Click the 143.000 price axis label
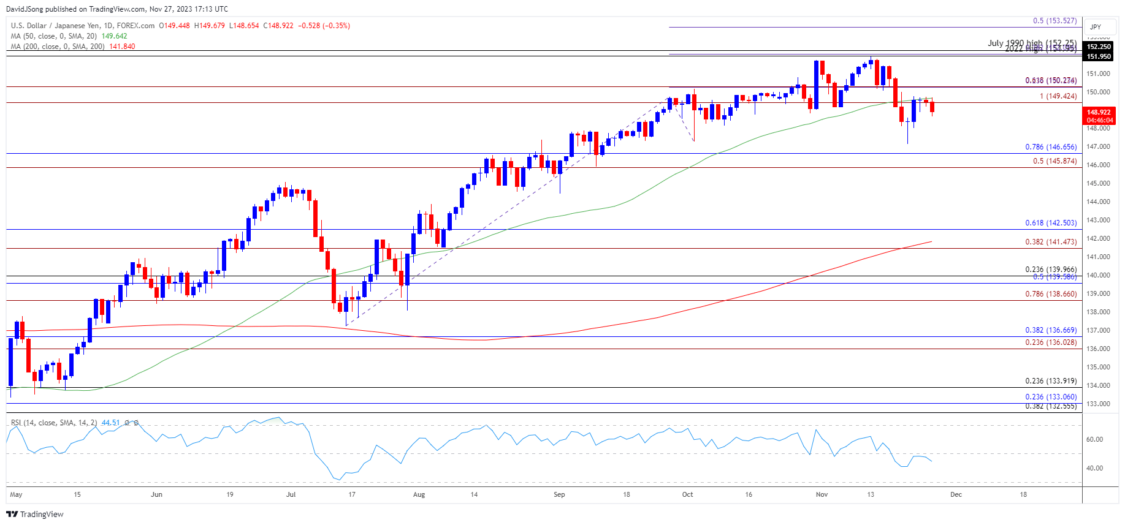1125x525 pixels. pyautogui.click(x=1098, y=220)
